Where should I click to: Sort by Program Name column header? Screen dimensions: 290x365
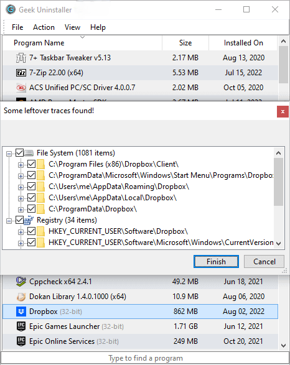pos(82,43)
